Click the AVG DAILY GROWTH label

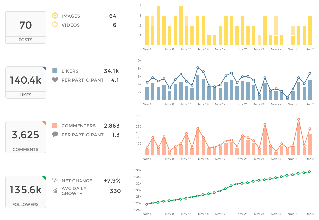pyautogui.click(x=74, y=191)
